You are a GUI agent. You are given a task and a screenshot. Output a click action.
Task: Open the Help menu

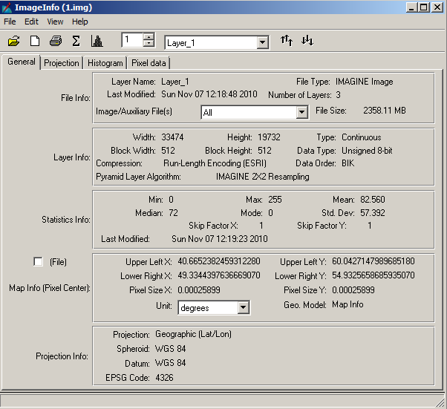click(x=79, y=22)
